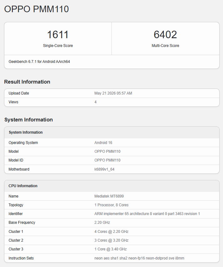
Task: Select the base frequency value 2.20 GHz
Action: 102,223
